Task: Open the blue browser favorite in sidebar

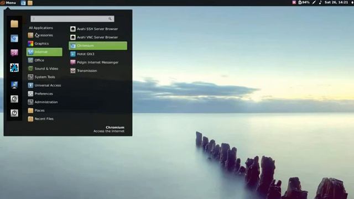Action: point(14,38)
